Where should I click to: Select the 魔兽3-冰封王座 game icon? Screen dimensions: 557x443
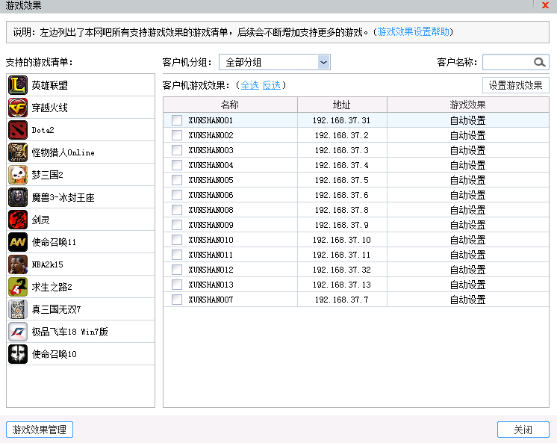[x=18, y=197]
